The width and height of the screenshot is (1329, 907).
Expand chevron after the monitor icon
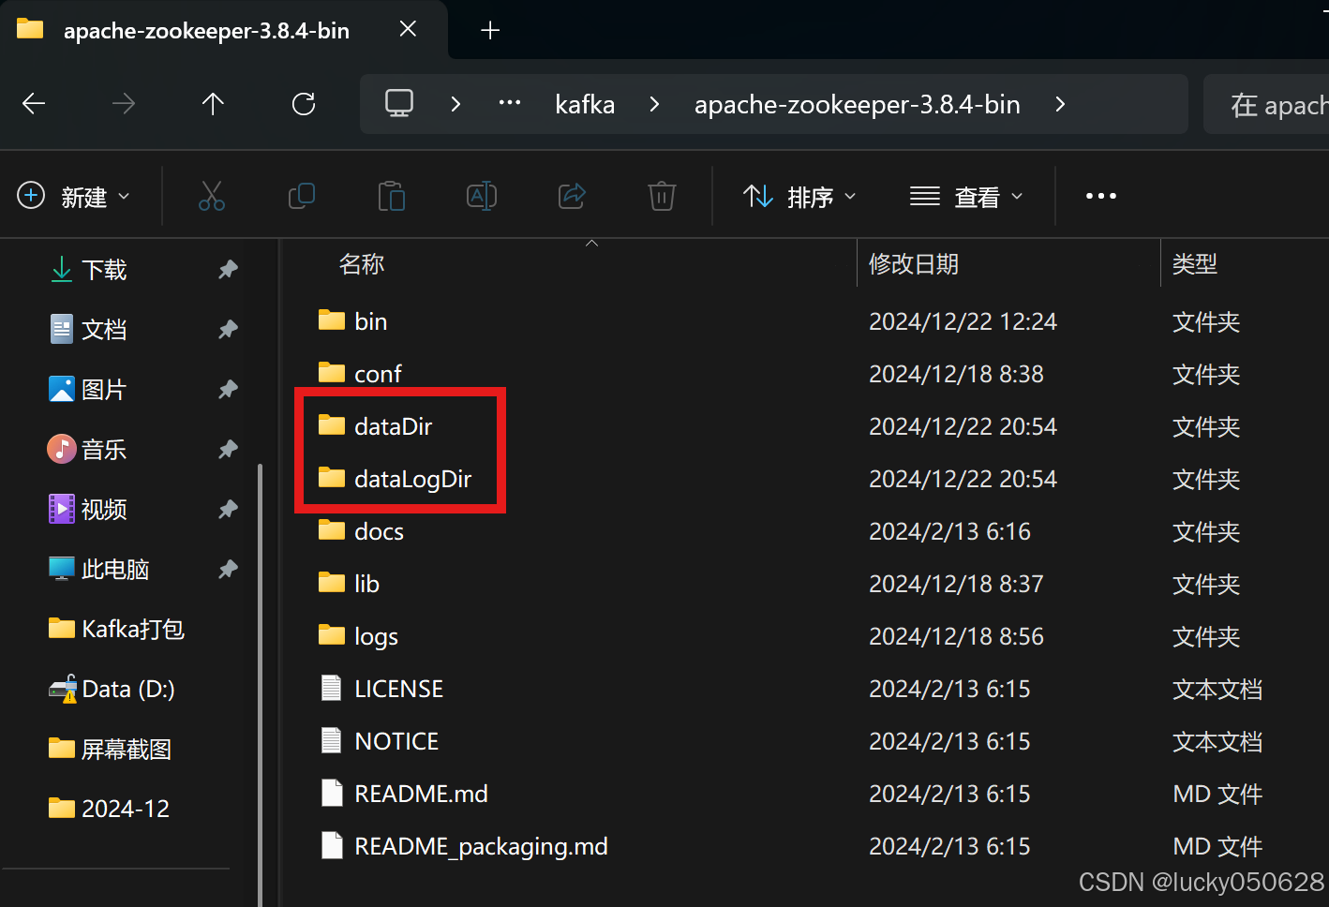coord(455,104)
